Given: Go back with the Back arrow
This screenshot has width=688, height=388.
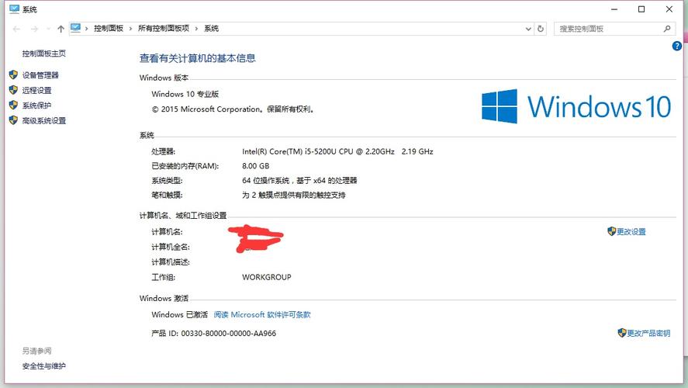Looking at the screenshot, I should tap(16, 29).
